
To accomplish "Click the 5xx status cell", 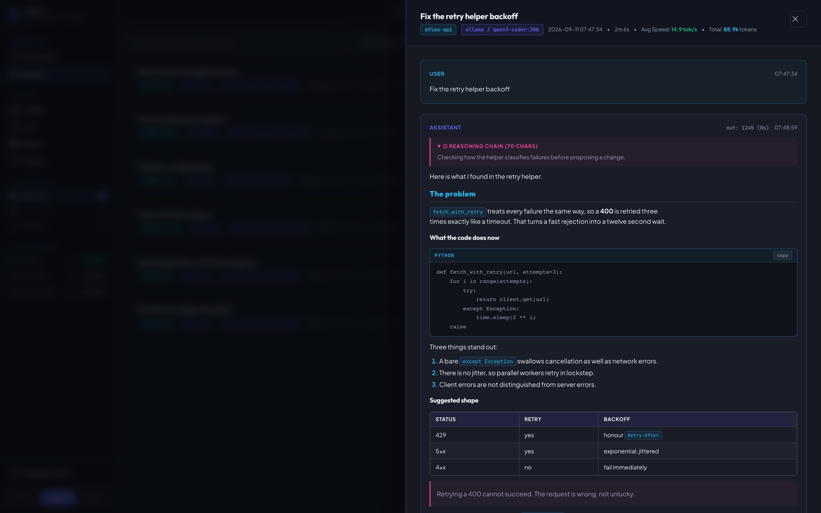I will [x=474, y=451].
